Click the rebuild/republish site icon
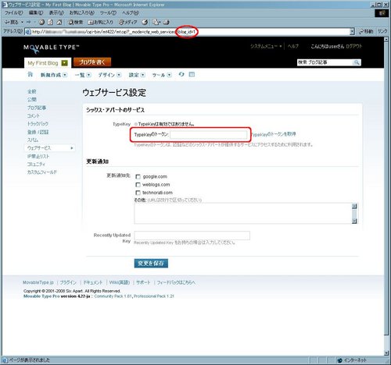The height and width of the screenshot is (365, 391). coord(181,74)
